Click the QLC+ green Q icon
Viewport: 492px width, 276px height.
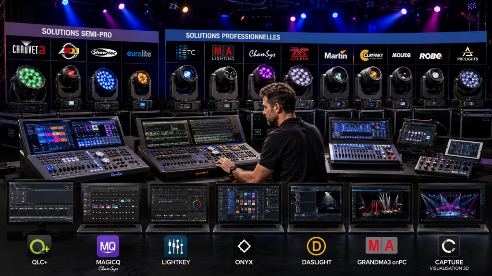pos(39,246)
